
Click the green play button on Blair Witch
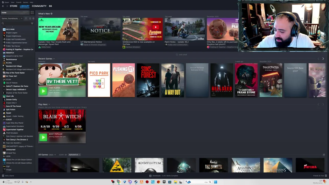pyautogui.click(x=43, y=137)
